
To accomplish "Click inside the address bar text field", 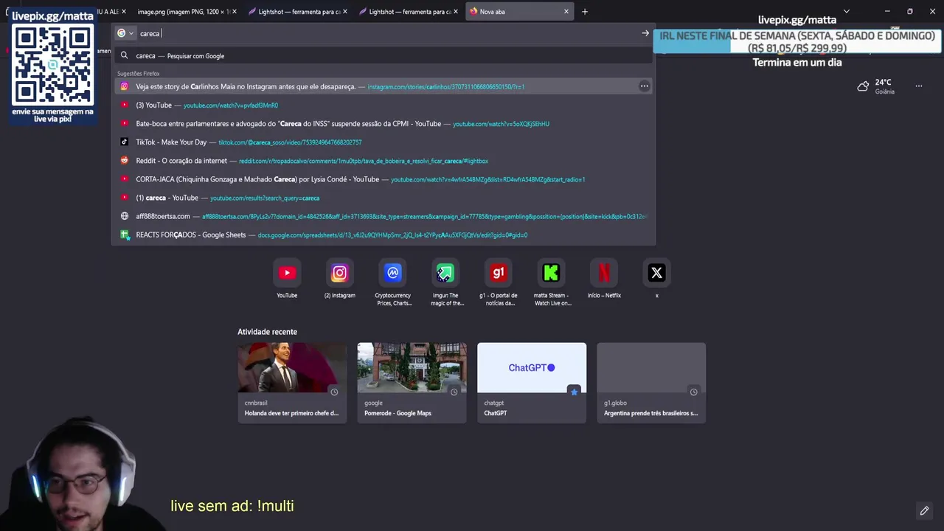I will (x=387, y=33).
